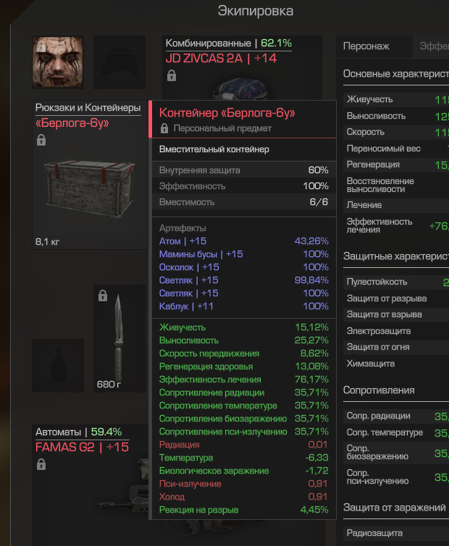Switch to the Эффекты tab
Viewport: 449px width, 546px height.
(x=431, y=46)
